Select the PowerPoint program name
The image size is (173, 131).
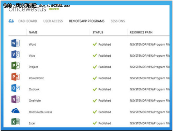36,78
